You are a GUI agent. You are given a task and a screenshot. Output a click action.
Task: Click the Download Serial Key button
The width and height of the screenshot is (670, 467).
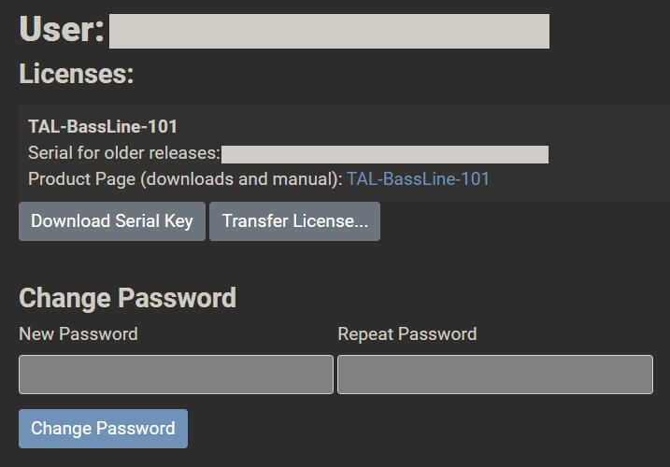(112, 221)
